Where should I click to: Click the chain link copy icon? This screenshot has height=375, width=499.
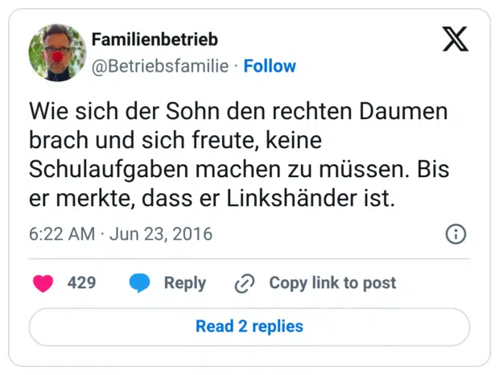click(245, 283)
